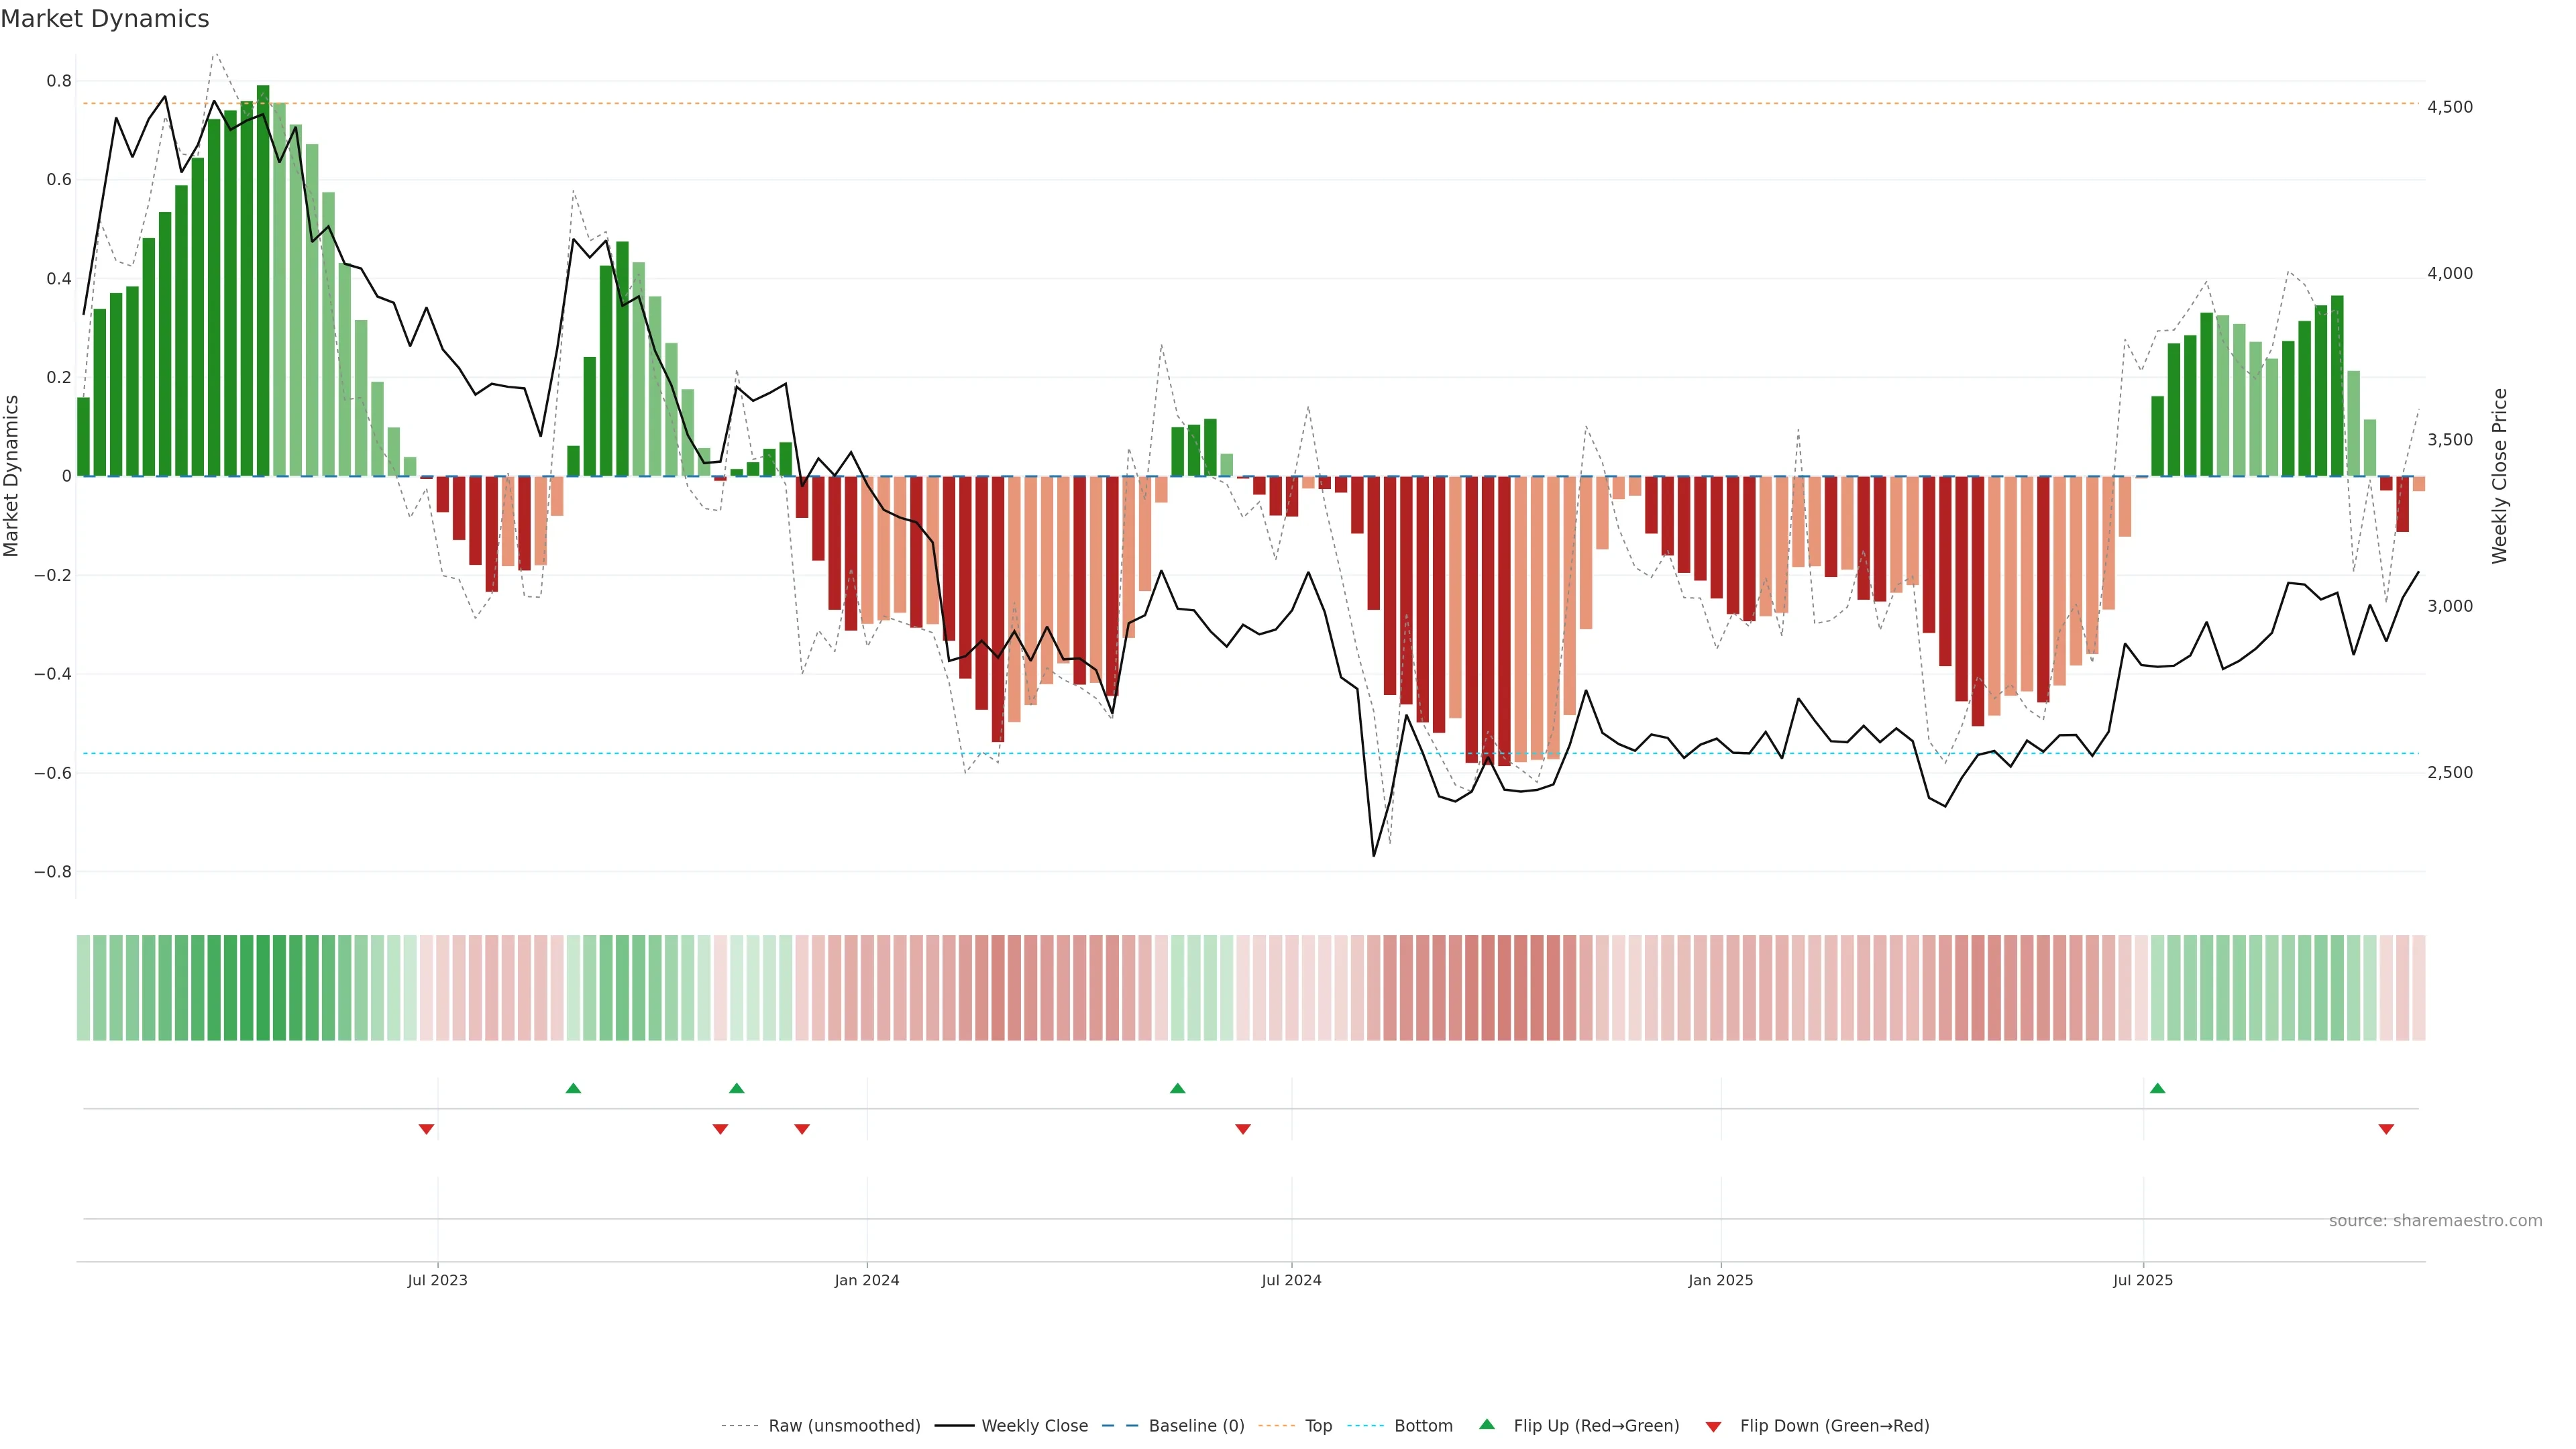Image resolution: width=2576 pixels, height=1449 pixels.
Task: Click the green flip-up marker between Jan and Jul 2024
Action: click(1177, 1088)
